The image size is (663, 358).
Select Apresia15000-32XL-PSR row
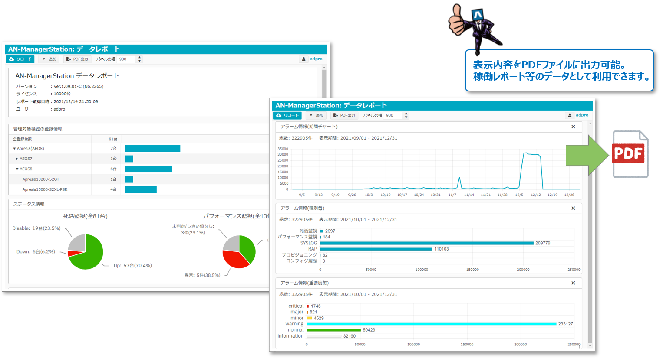(139, 189)
